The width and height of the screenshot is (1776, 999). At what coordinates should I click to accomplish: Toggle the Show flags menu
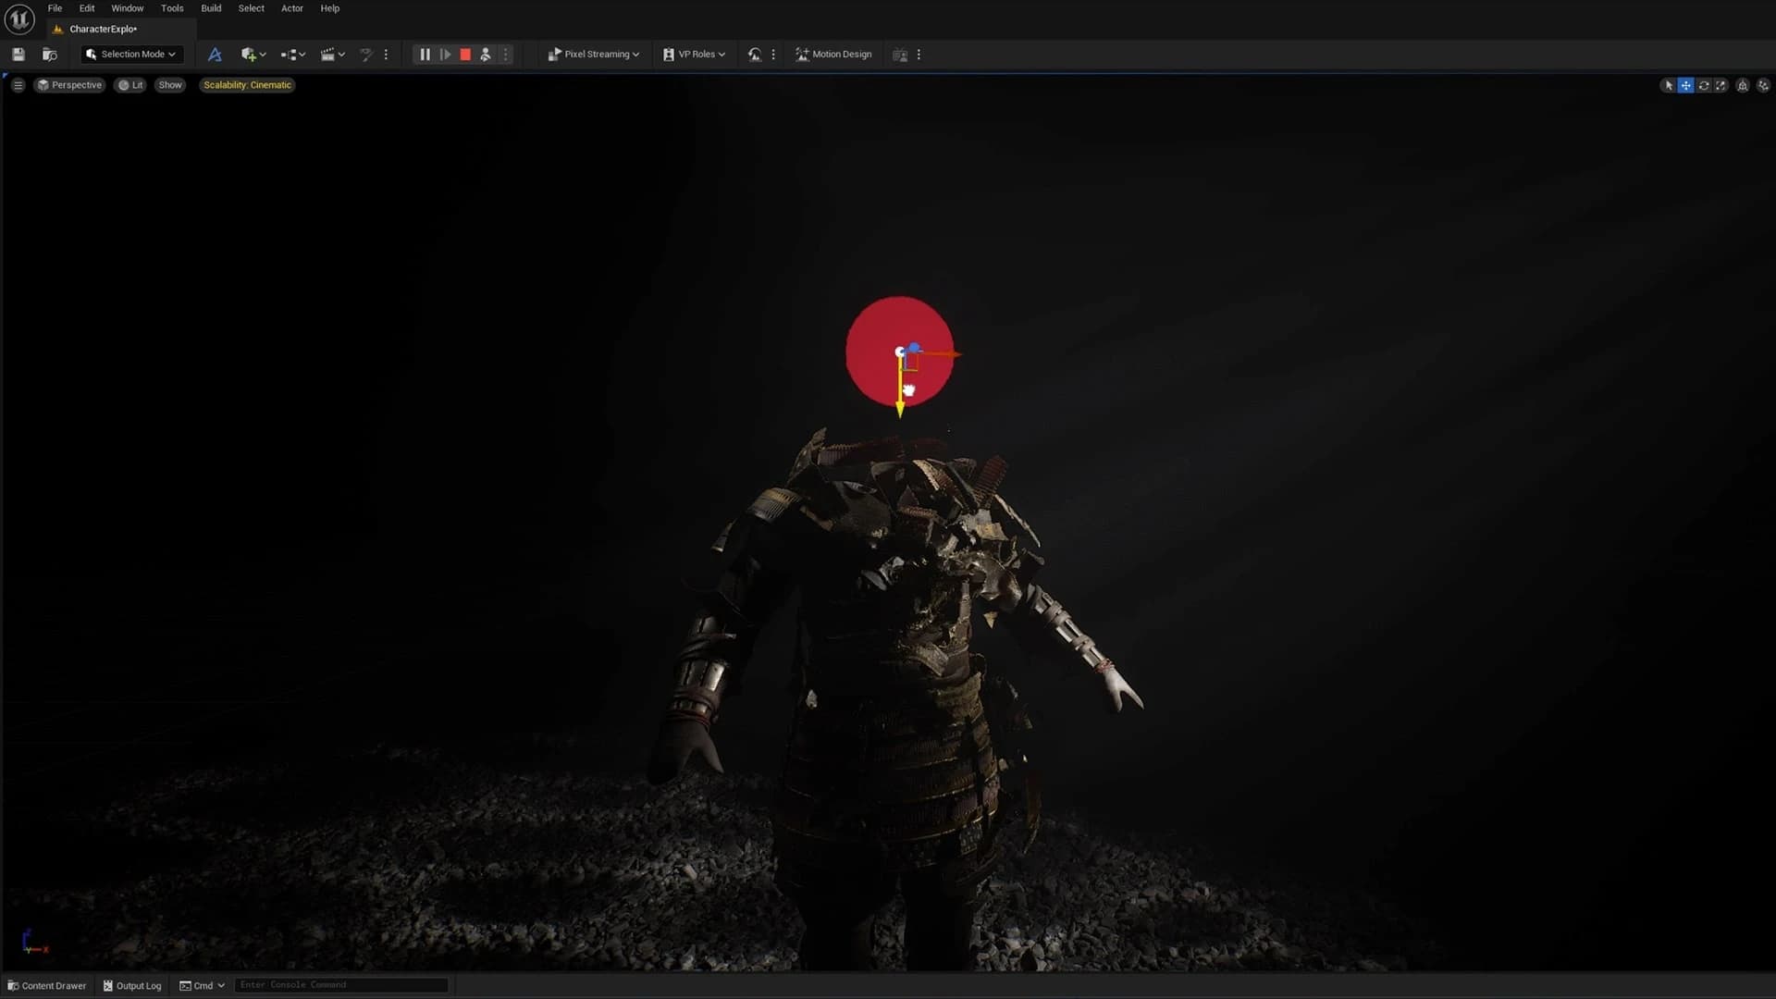(170, 84)
